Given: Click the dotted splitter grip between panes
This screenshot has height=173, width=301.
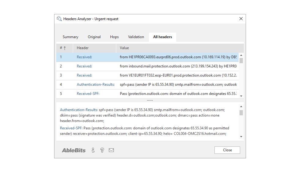Looking at the screenshot, I should [150, 100].
